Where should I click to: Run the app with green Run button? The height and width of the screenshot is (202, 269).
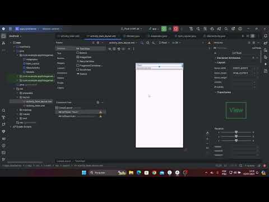click(164, 29)
